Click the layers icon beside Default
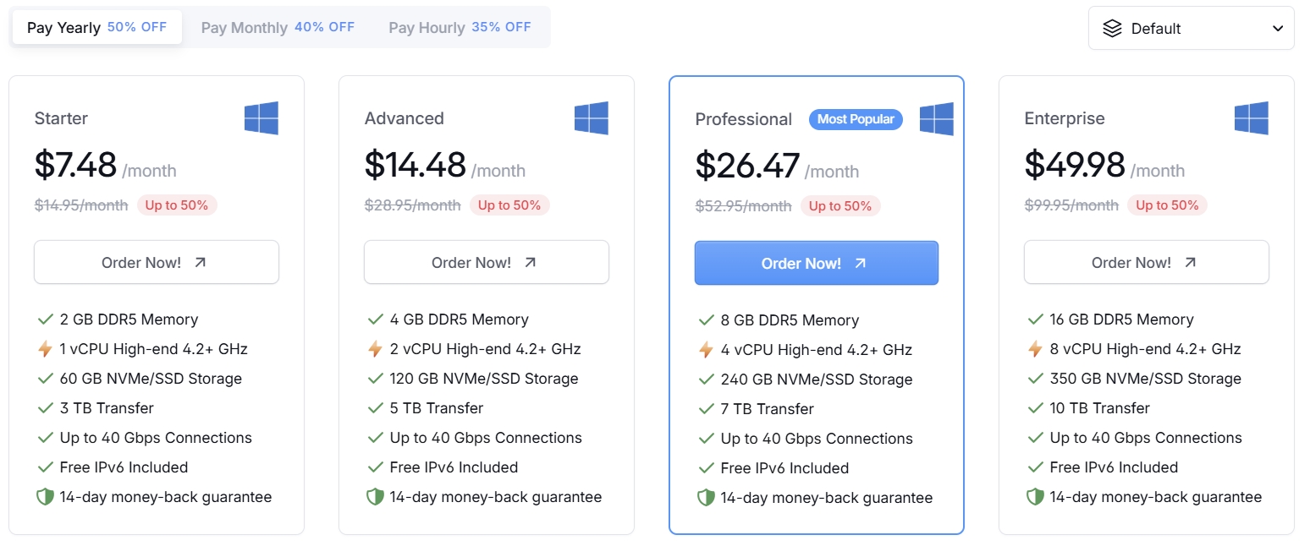Viewport: 1310px width, 546px height. (x=1113, y=29)
